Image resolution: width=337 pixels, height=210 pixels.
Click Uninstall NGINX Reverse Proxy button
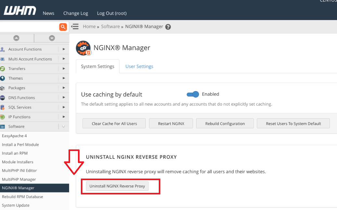[117, 186]
